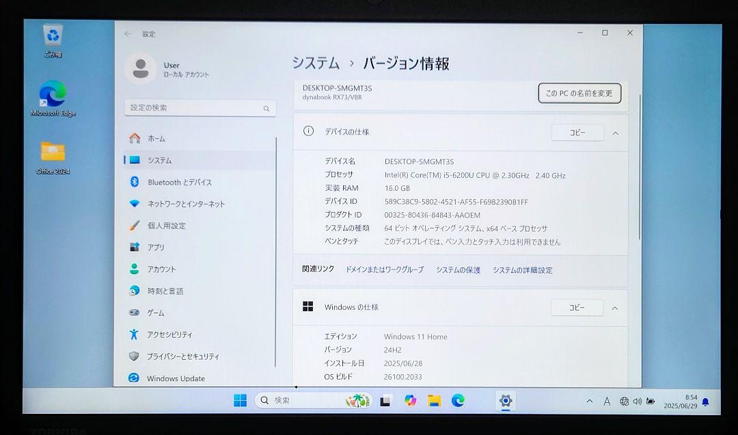The height and width of the screenshot is (435, 738).
Task: Click the Settings gear on taskbar
Action: coord(506,401)
